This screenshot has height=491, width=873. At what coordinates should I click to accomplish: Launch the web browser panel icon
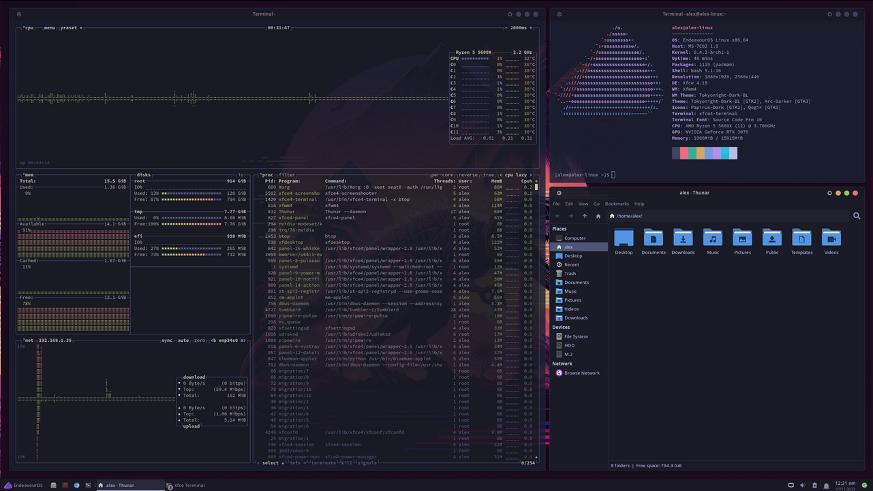(x=76, y=486)
